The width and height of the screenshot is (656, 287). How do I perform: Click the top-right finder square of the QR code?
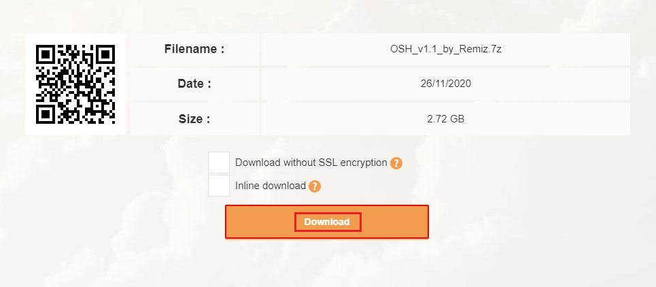[105, 55]
